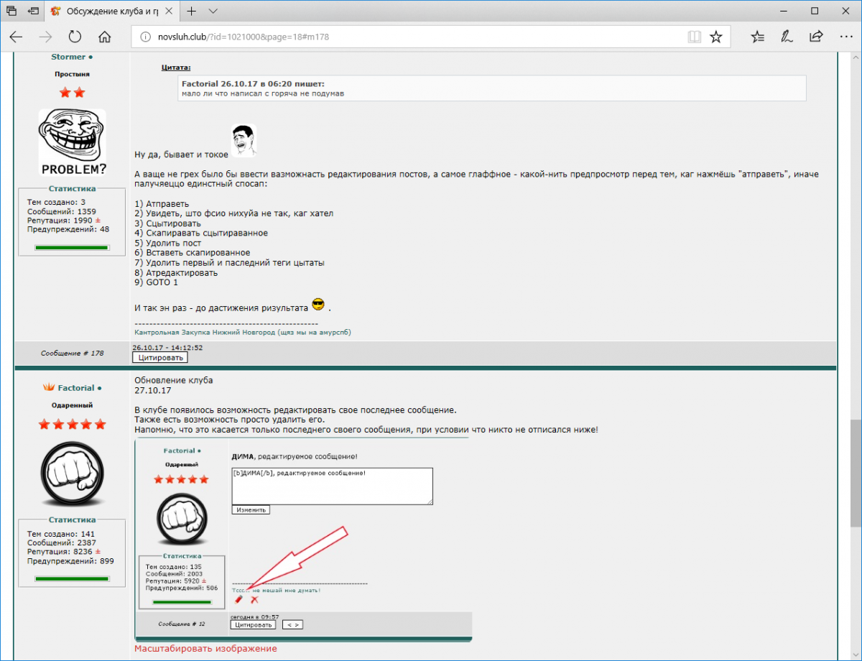Refresh the current forum page

(75, 37)
